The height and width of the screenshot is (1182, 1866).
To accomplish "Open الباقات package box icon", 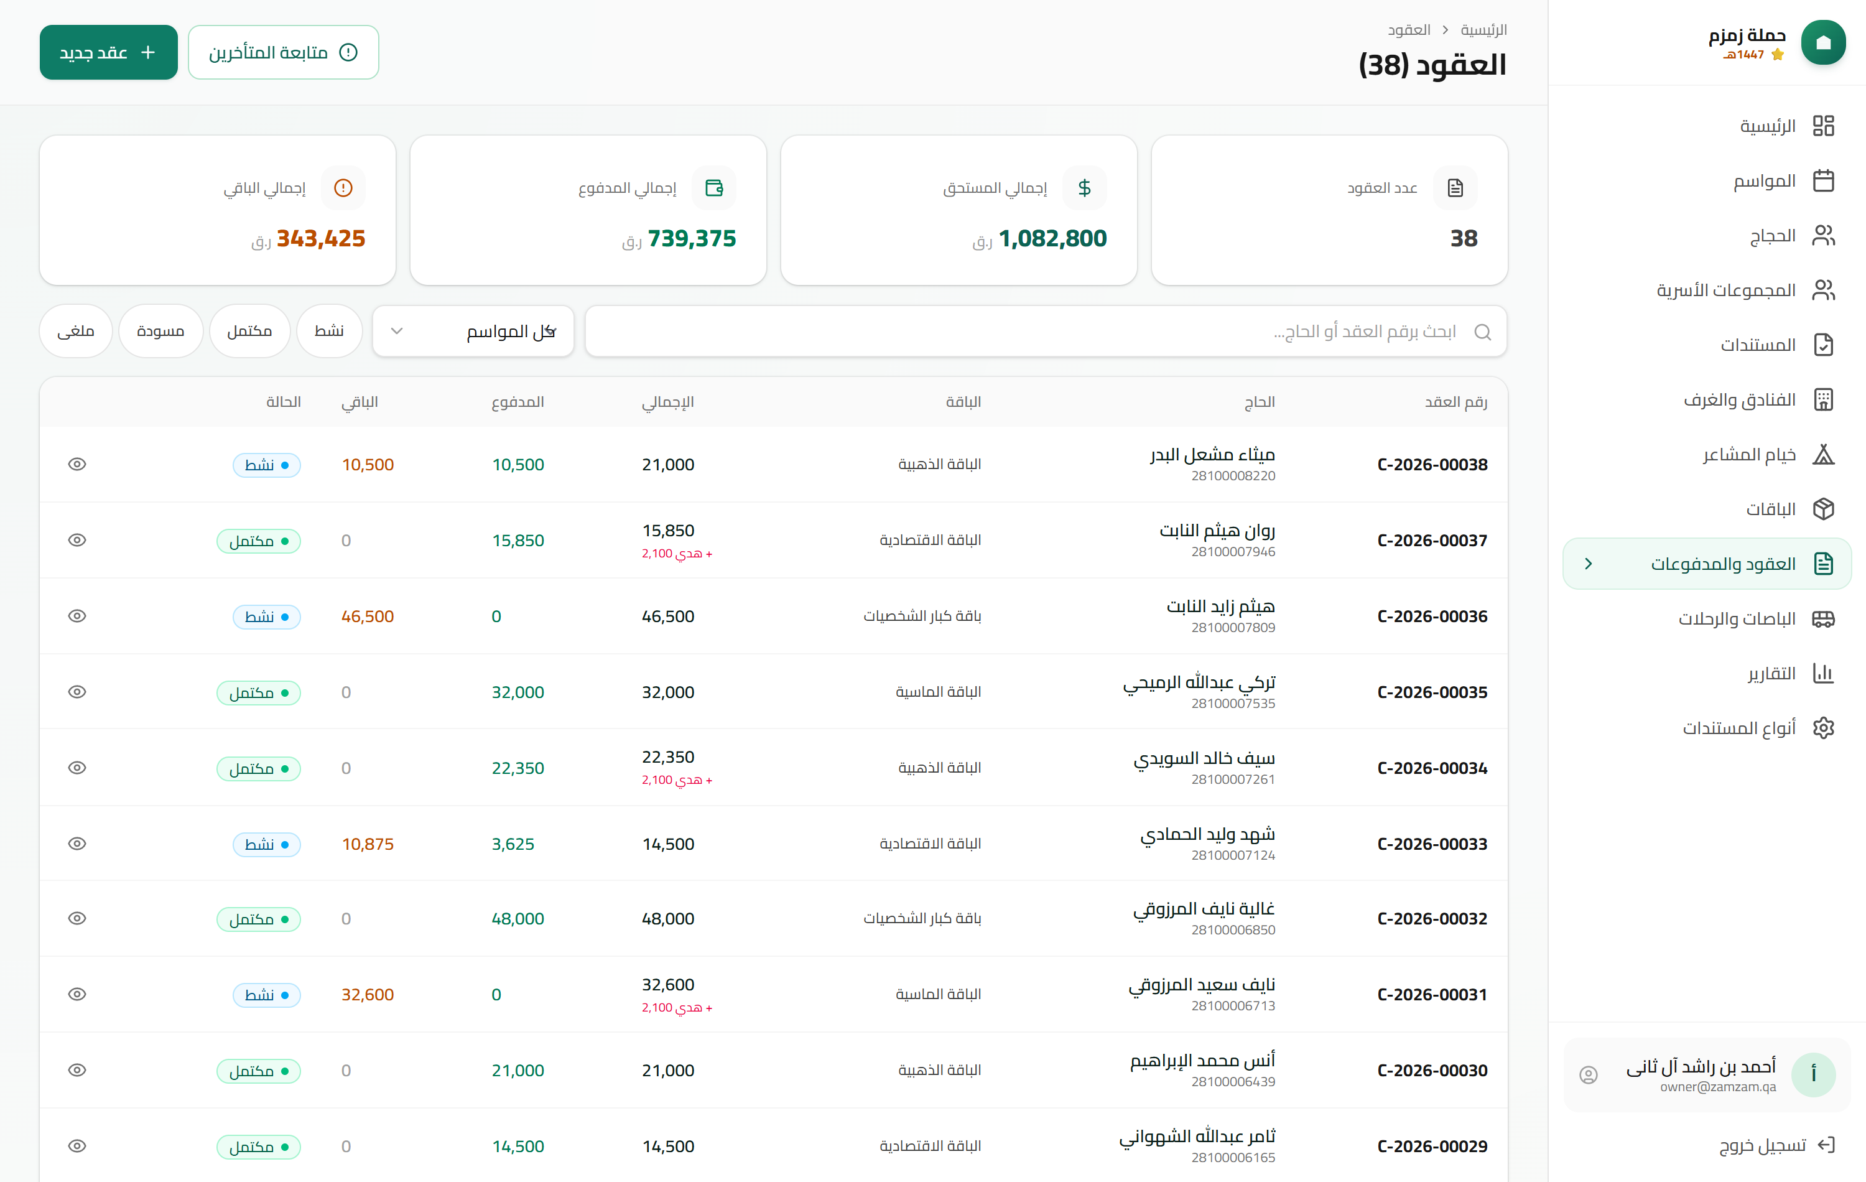I will 1823,510.
